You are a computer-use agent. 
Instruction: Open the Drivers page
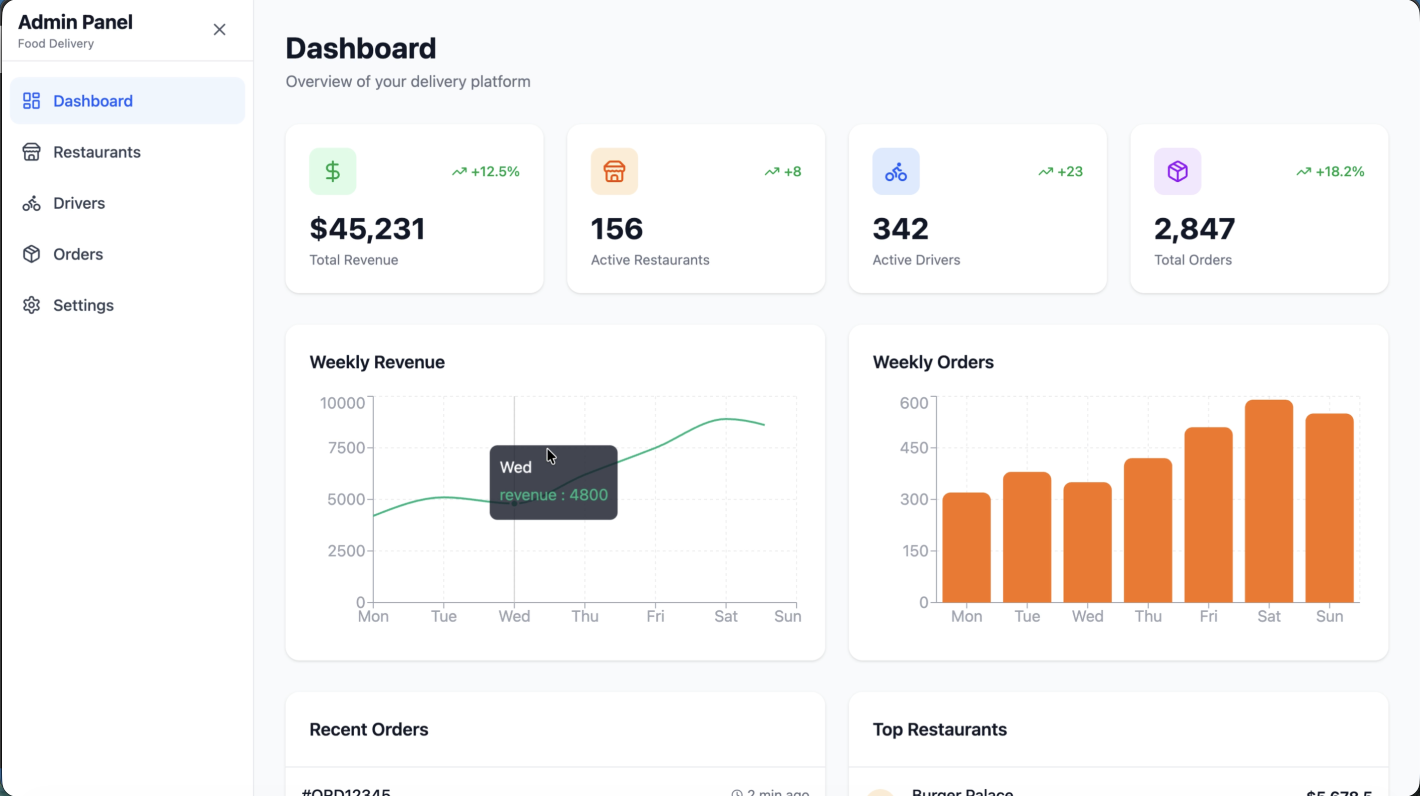point(127,203)
